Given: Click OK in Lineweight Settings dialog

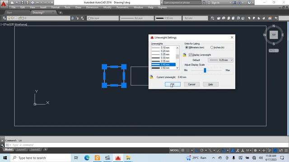Looking at the screenshot, I should 172,84.
